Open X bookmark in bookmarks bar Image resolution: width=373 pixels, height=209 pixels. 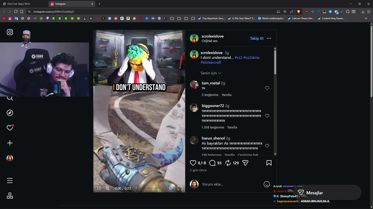pos(103,18)
